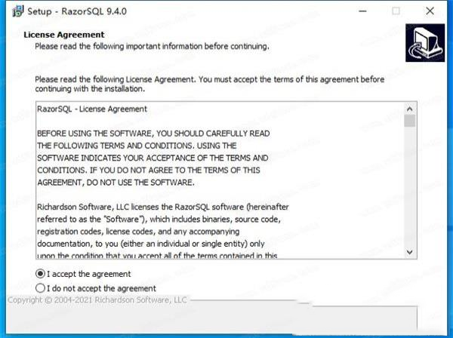
Task: Click the line 'AGREEMENT, DO NOT USE THE SOFTWARE.'
Action: click(116, 183)
